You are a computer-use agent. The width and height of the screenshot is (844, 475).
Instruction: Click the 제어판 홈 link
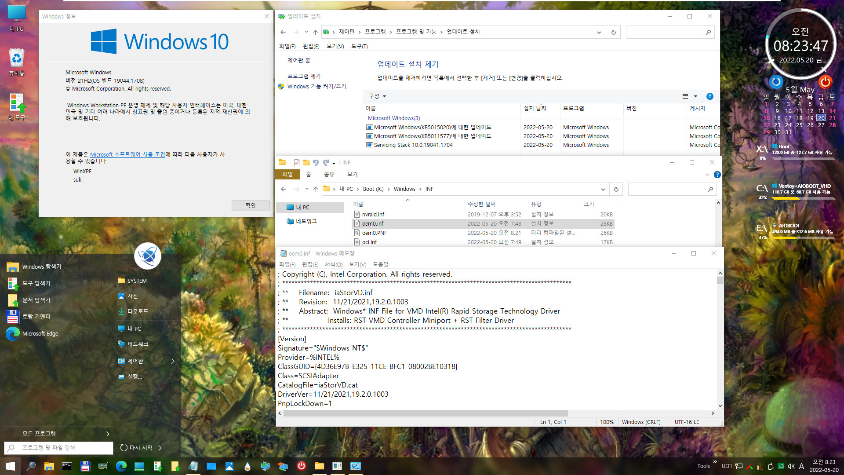(x=299, y=60)
